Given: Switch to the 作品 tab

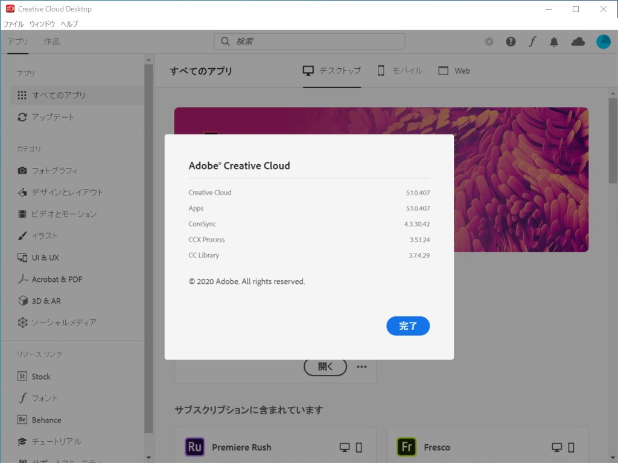Looking at the screenshot, I should 51,41.
